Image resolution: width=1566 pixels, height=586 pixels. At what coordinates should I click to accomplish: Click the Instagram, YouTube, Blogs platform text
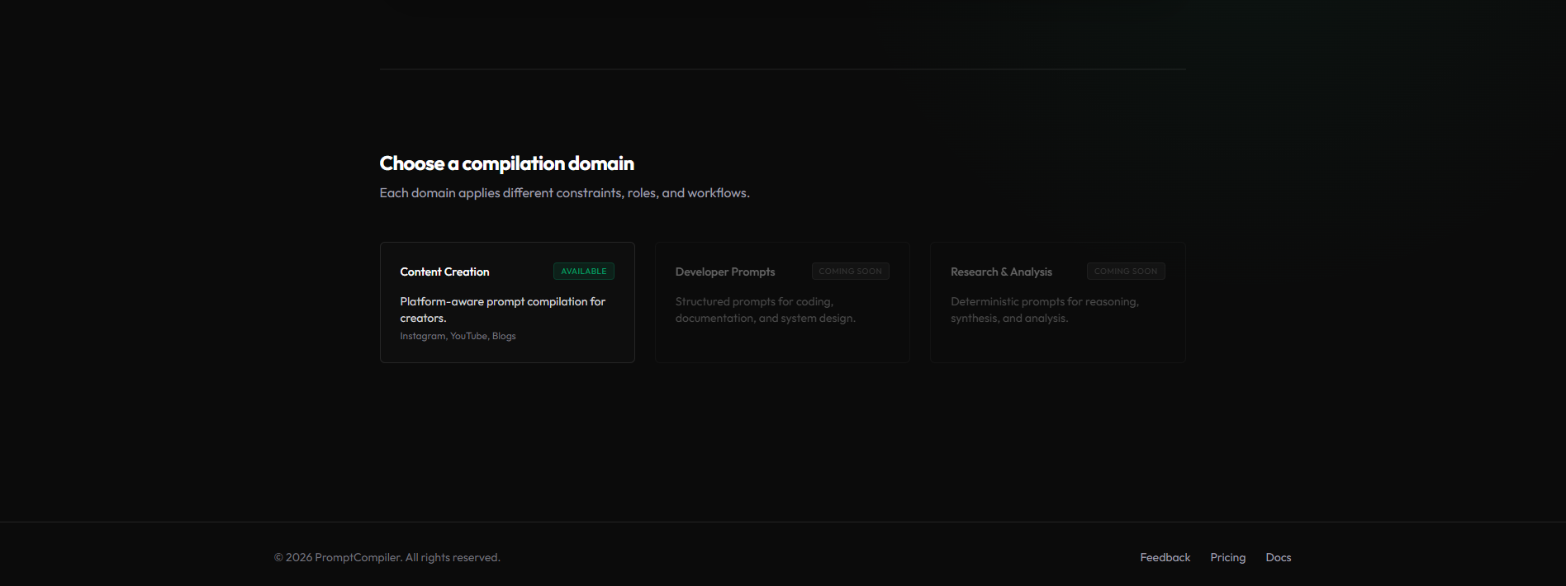pos(458,336)
